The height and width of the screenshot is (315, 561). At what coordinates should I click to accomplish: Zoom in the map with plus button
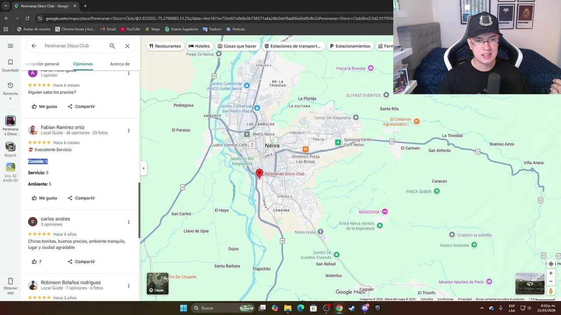tap(551, 273)
